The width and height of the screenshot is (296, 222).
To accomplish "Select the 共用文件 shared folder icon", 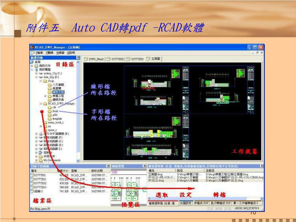I will (40, 156).
